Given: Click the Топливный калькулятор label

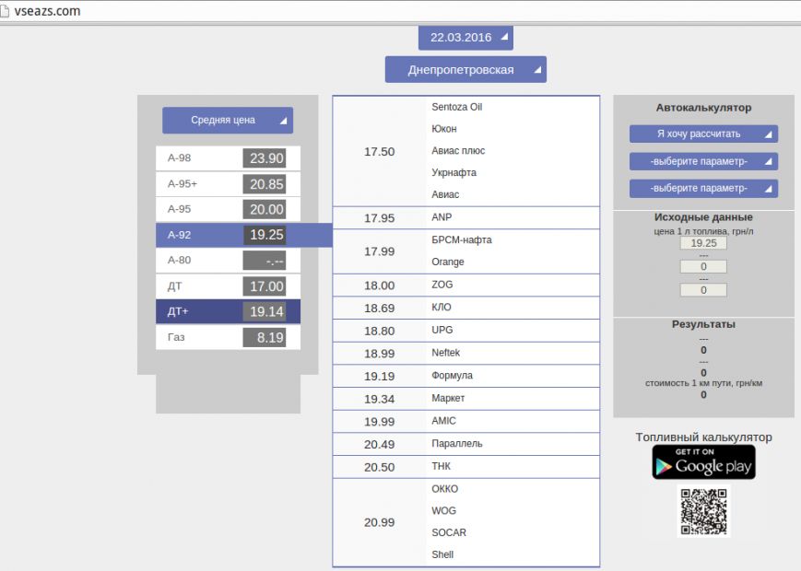Looking at the screenshot, I should pos(703,437).
